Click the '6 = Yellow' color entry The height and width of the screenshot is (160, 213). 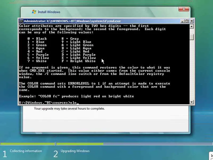[38, 58]
